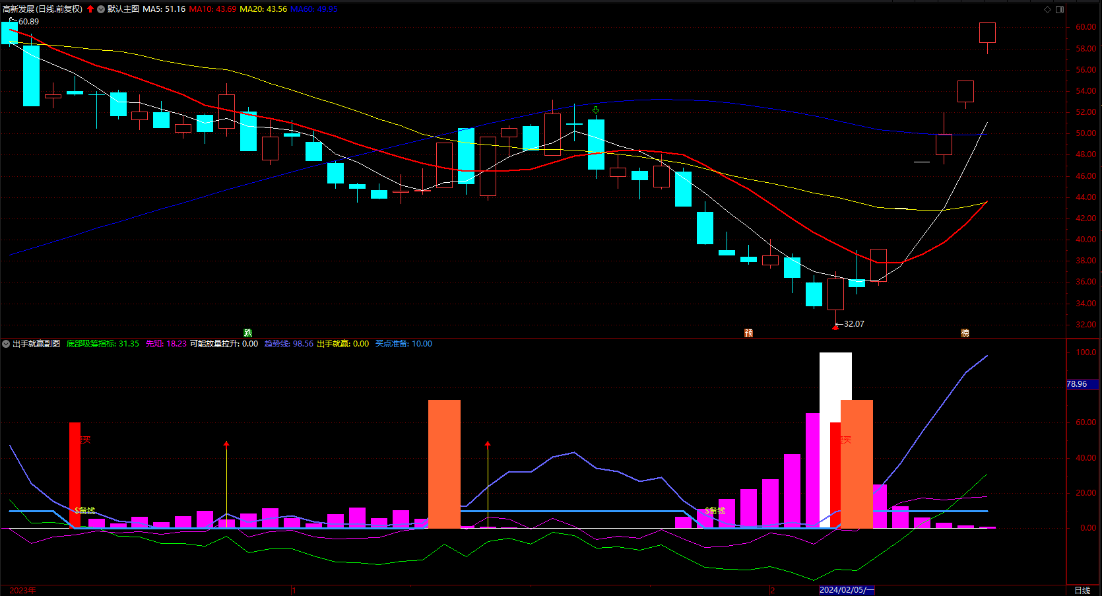
Task: Click the MA5: 51.16 value
Action: coord(164,9)
